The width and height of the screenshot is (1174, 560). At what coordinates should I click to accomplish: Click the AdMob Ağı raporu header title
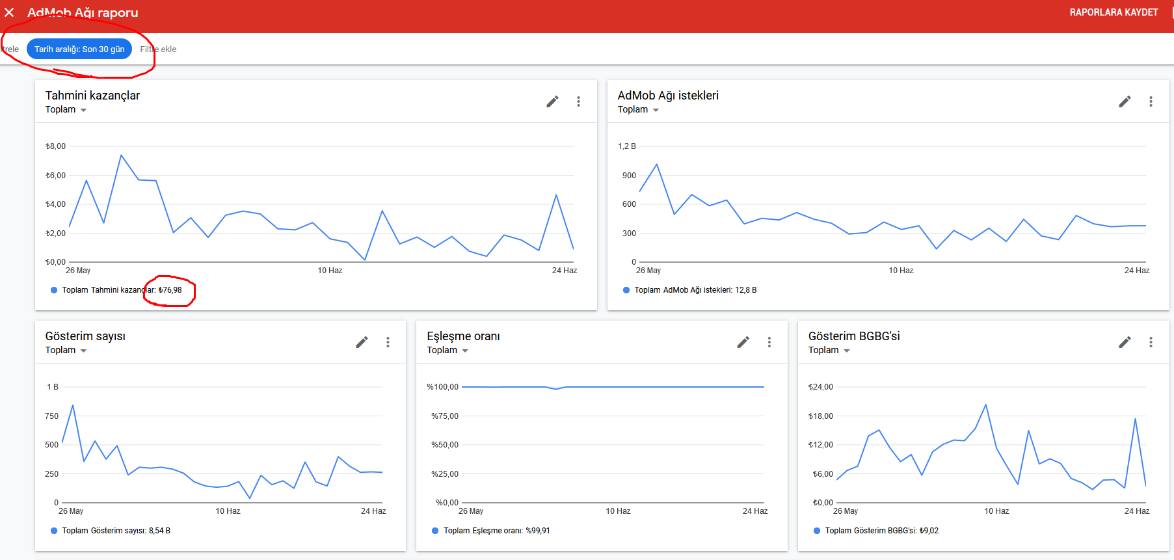83,12
